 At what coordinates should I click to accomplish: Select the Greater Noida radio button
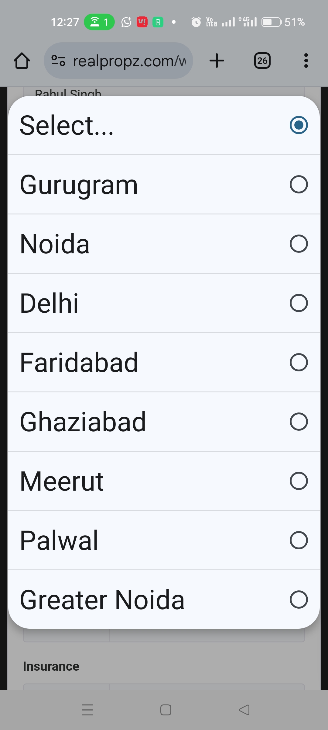coord(299,600)
